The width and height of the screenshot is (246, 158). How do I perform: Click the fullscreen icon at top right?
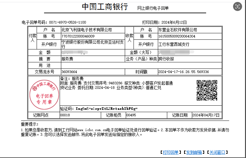point(238,6)
